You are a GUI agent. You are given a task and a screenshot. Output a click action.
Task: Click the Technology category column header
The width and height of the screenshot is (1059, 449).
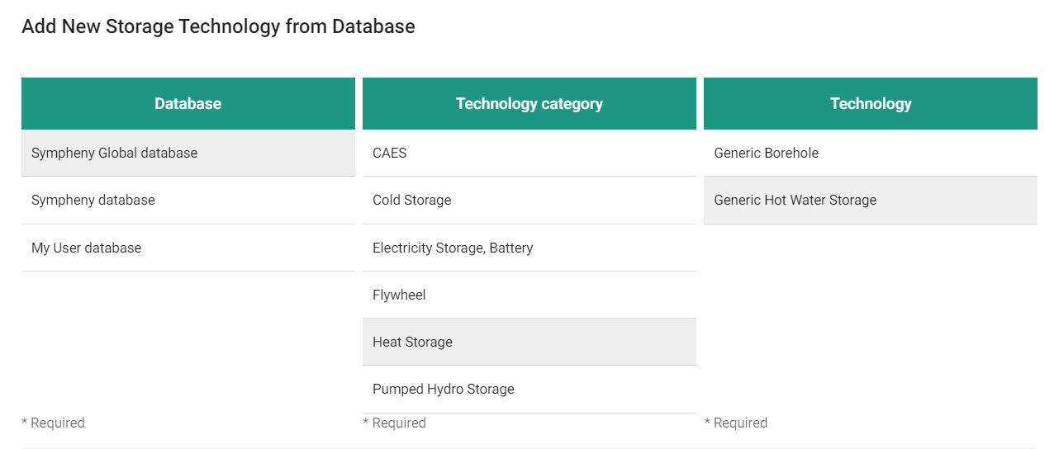click(x=529, y=103)
